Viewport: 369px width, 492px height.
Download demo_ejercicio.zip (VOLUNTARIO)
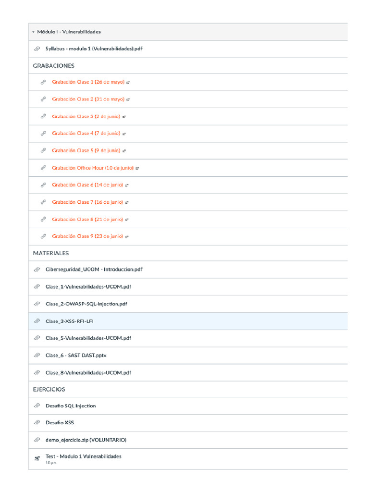point(86,440)
